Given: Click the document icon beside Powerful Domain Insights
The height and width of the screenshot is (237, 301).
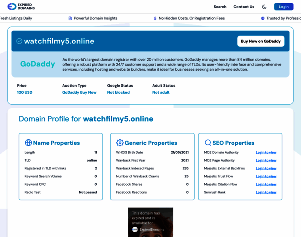Looking at the screenshot, I should tap(70, 18).
